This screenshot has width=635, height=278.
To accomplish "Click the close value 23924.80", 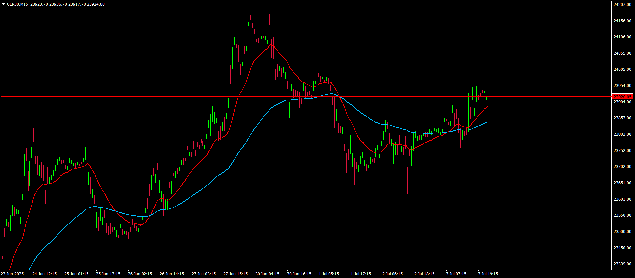I will pyautogui.click(x=96, y=4).
